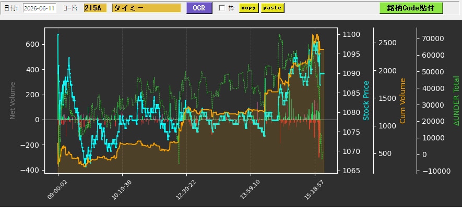Screen dimensions: 462x208
Task: Click the code field showing 215A
Action: (x=95, y=8)
